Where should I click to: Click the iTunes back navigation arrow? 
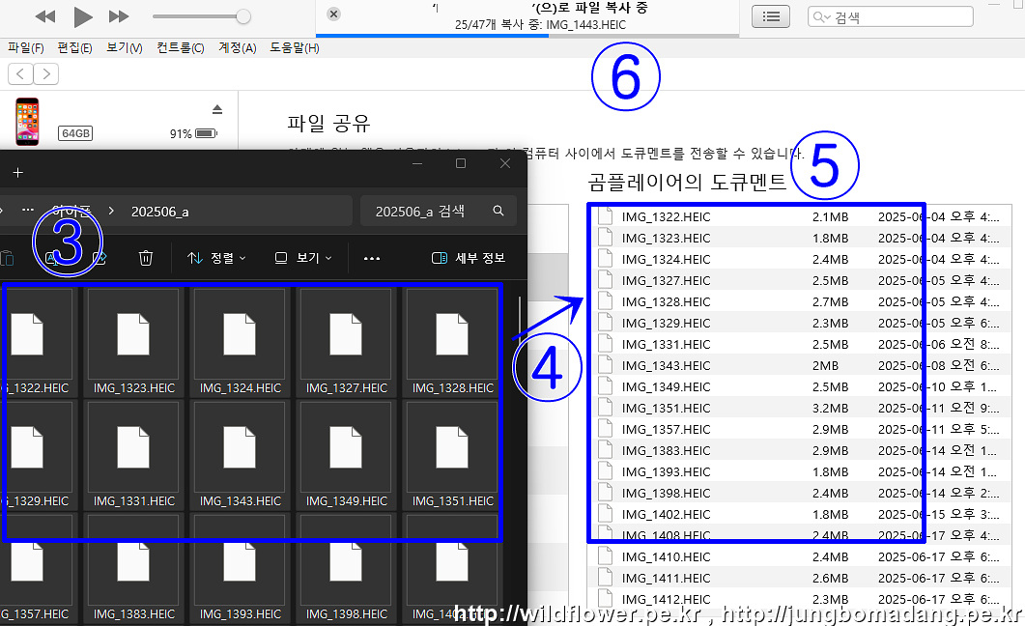point(21,73)
